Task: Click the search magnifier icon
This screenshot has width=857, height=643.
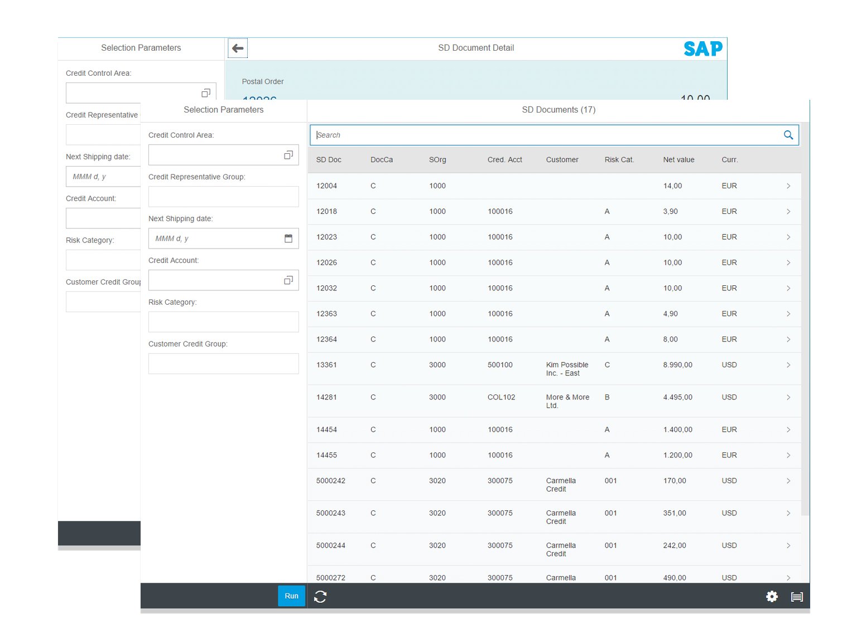Action: pyautogui.click(x=788, y=135)
